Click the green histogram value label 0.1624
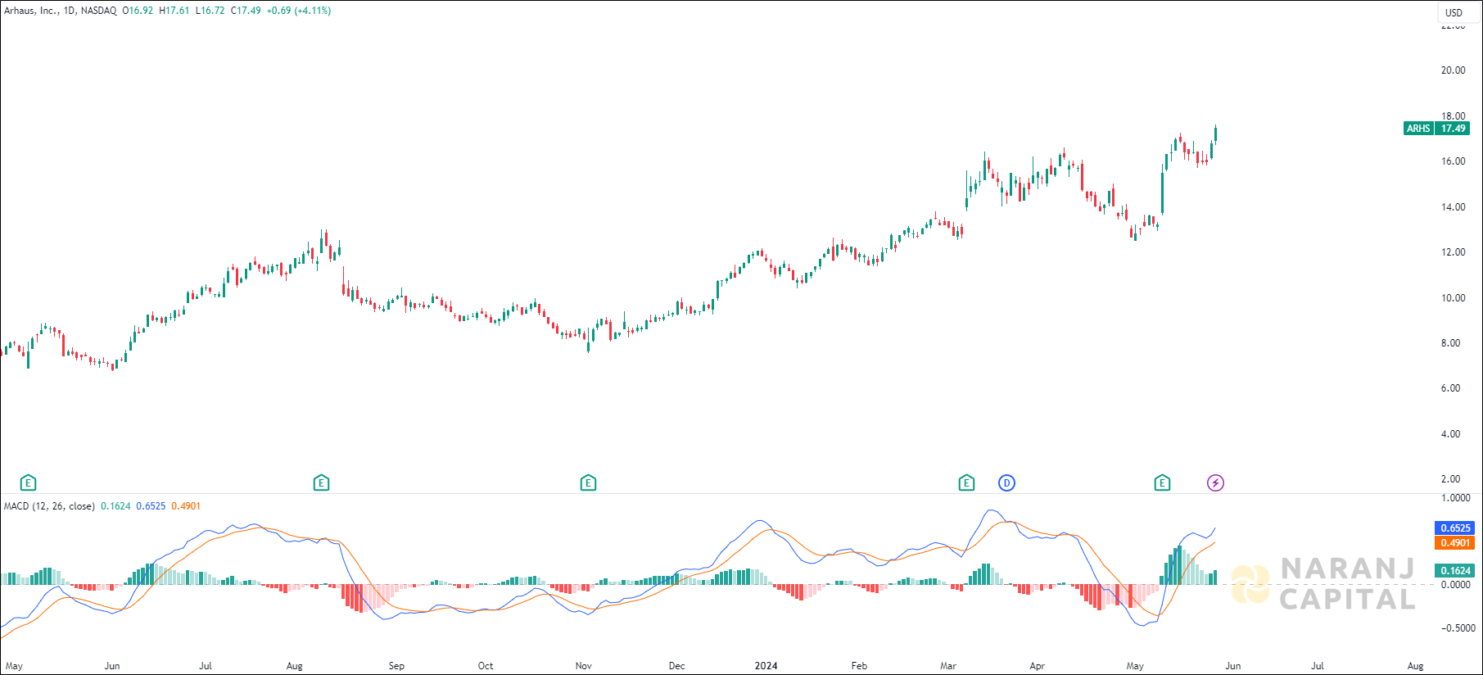 click(1455, 571)
